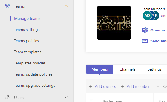
Task: Click the Team members heading text
Action: (x=154, y=9)
